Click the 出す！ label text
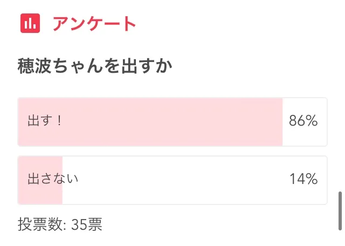This screenshot has height=246, width=345. tap(45, 121)
